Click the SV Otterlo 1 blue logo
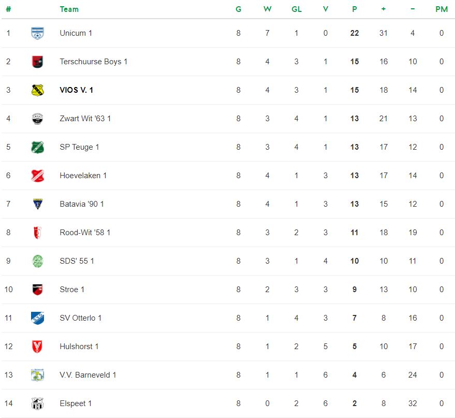This screenshot has width=455, height=418. click(37, 318)
